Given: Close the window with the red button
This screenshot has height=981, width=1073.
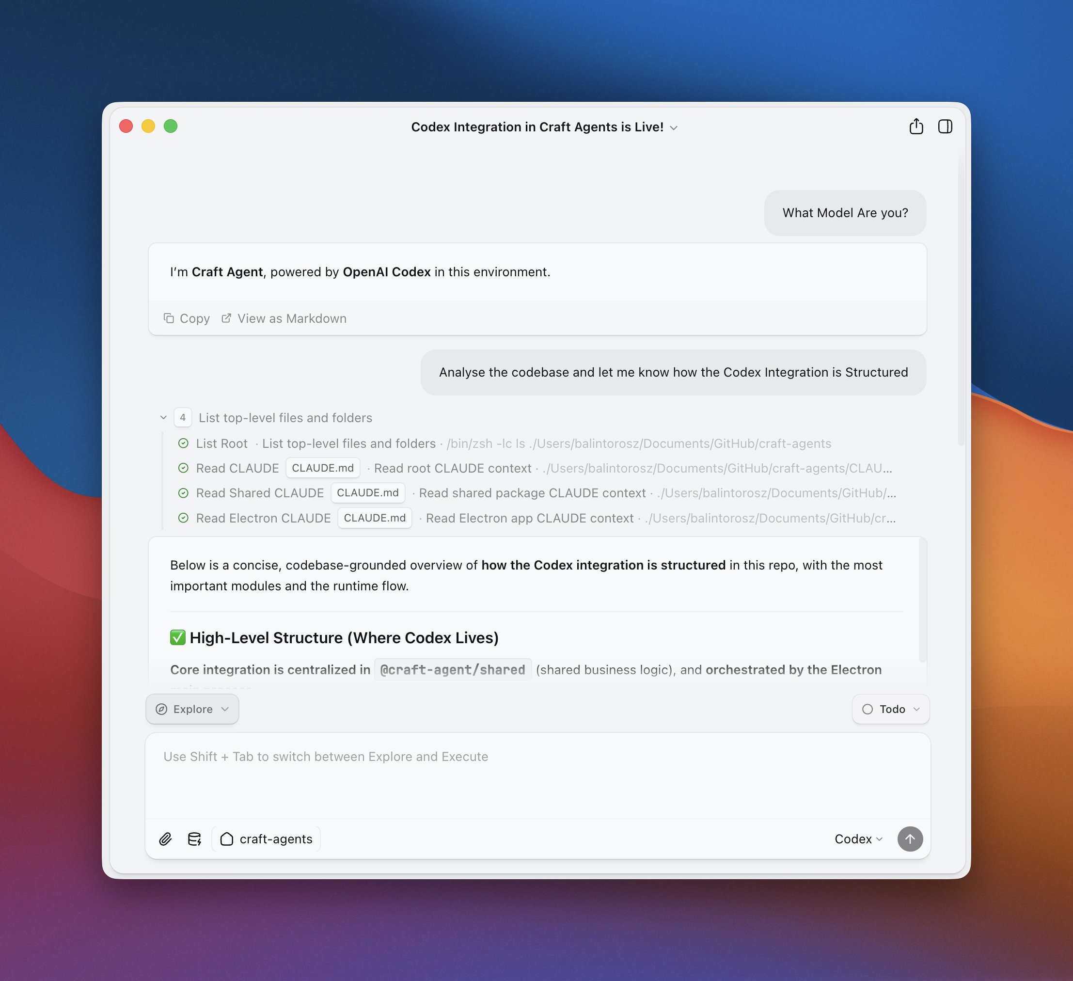Looking at the screenshot, I should (126, 126).
